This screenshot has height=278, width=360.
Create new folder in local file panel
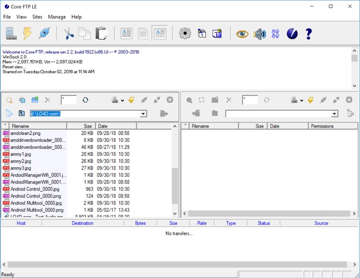coord(35,100)
